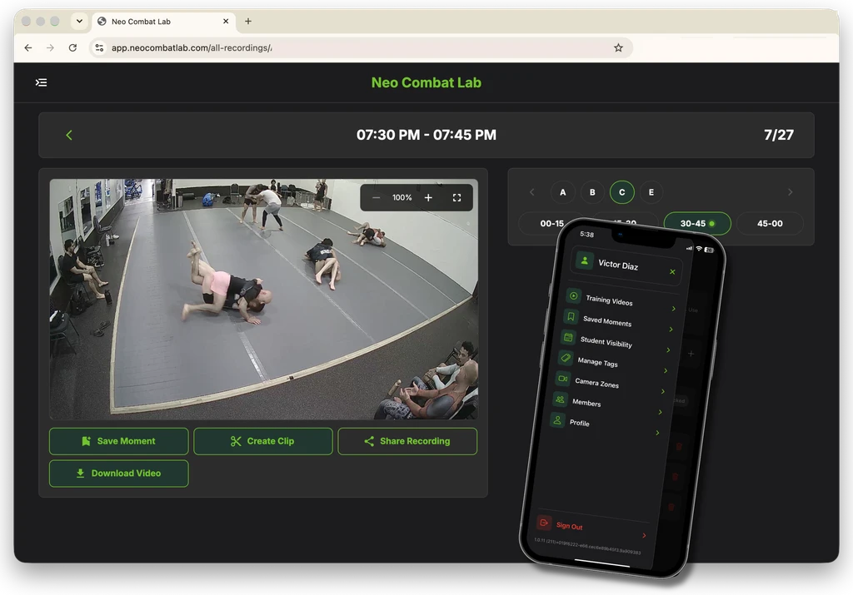Image resolution: width=853 pixels, height=595 pixels.
Task: Zoom out video with minus icon
Action: coord(376,198)
